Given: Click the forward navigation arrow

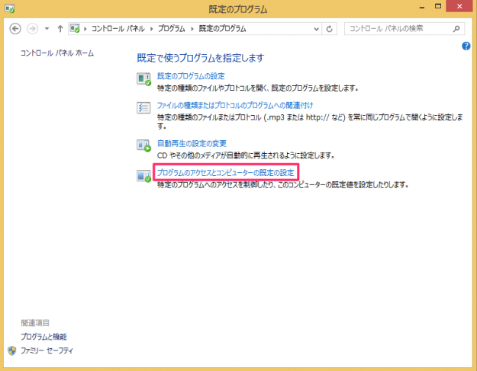Looking at the screenshot, I should click(x=33, y=29).
